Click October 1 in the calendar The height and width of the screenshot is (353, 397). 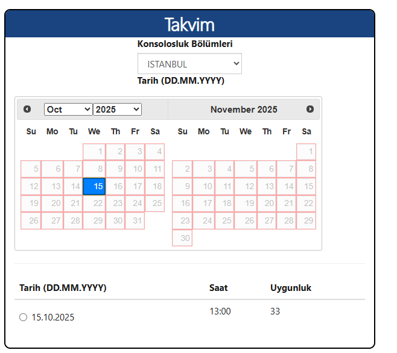(94, 152)
